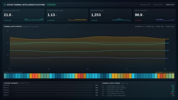Click the OPERATIONAL status badge

coord(51,5)
